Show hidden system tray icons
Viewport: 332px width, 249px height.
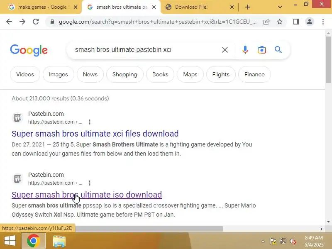coord(263,241)
